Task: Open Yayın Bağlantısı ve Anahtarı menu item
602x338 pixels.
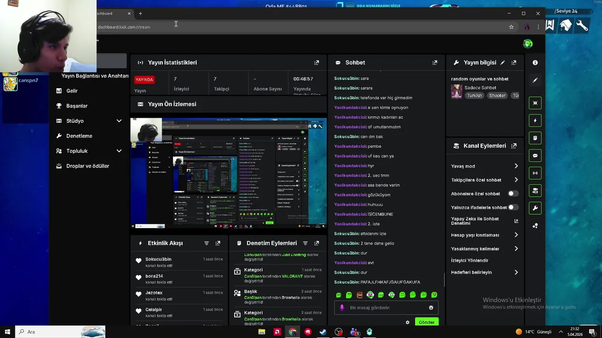Action: pos(95,76)
